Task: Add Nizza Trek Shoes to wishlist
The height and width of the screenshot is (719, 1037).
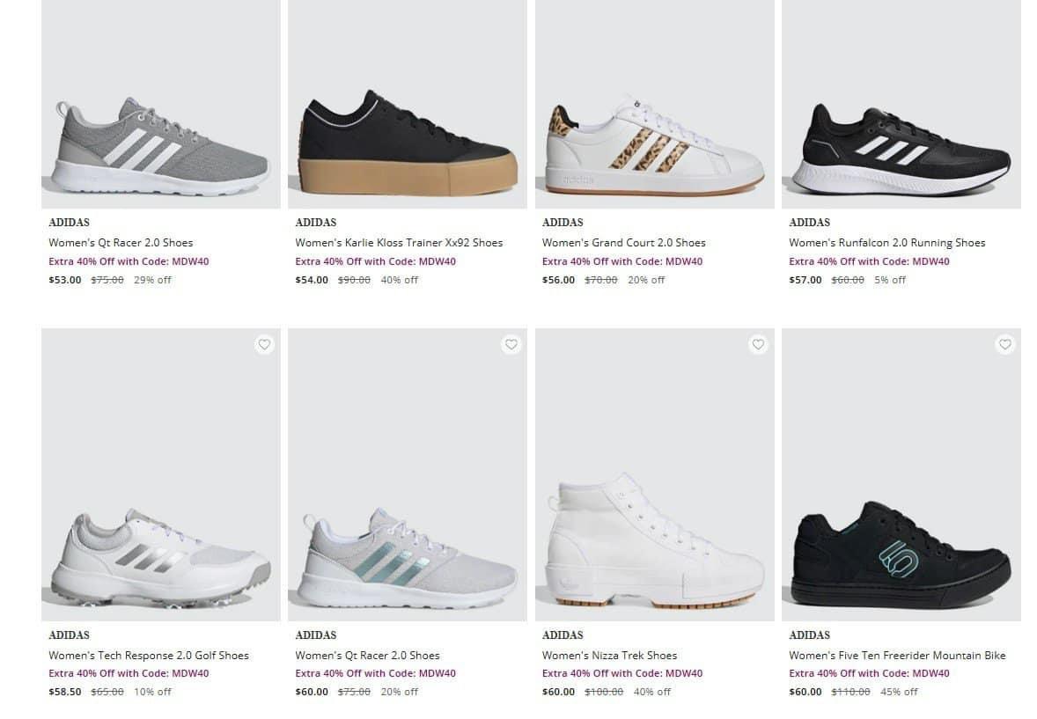Action: [x=758, y=345]
